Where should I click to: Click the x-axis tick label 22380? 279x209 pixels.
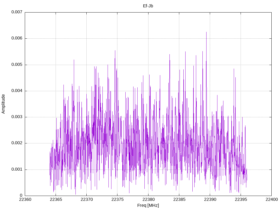pyautogui.click(x=148, y=199)
